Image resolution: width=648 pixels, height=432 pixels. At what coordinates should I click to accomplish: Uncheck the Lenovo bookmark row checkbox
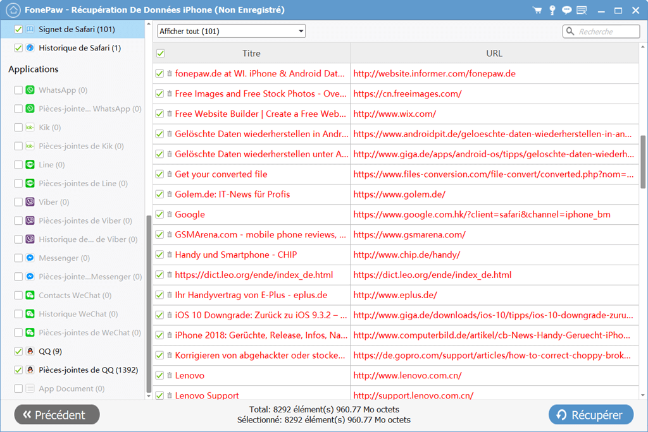(159, 375)
